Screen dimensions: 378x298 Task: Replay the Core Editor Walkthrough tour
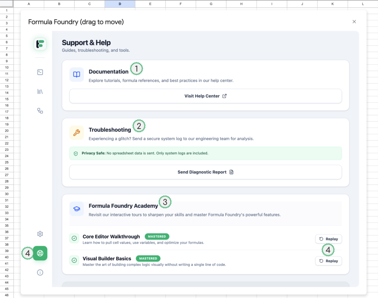tap(329, 239)
